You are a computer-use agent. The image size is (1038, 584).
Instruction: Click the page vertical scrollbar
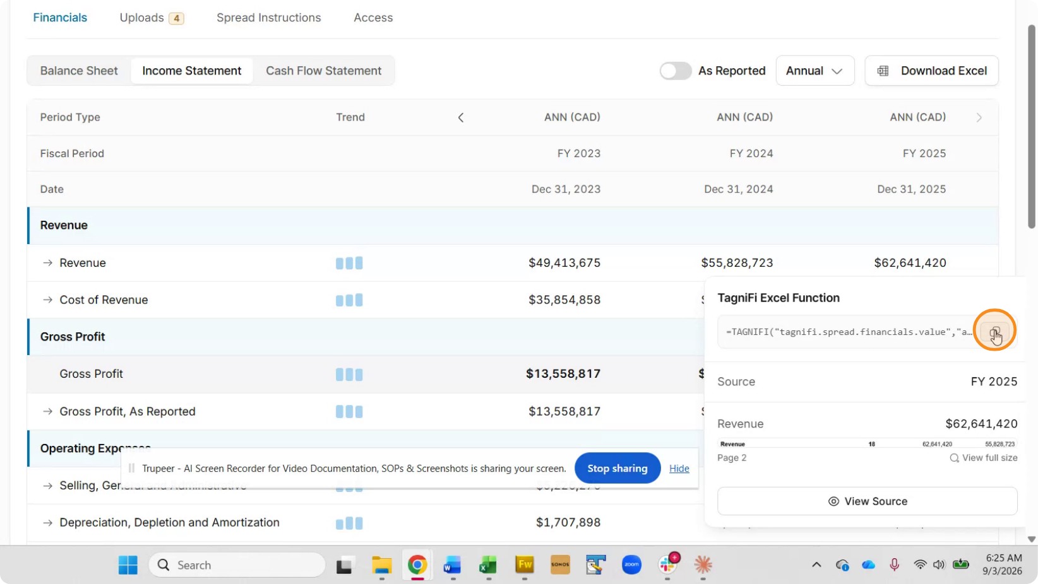[x=1032, y=126]
